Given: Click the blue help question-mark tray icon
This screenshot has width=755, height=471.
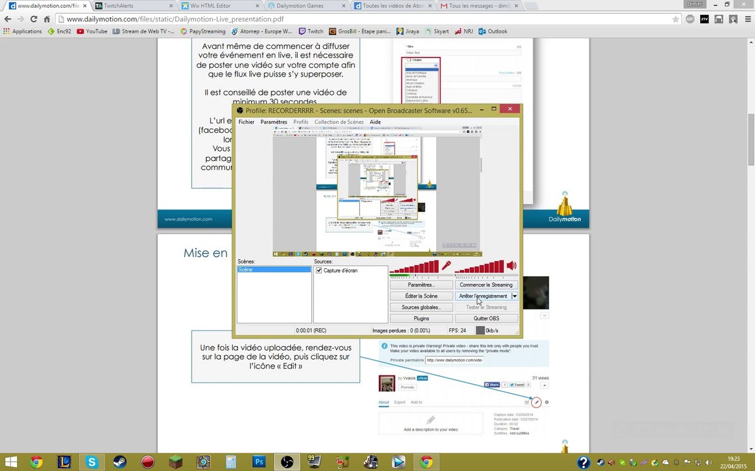Looking at the screenshot, I should 583,462.
